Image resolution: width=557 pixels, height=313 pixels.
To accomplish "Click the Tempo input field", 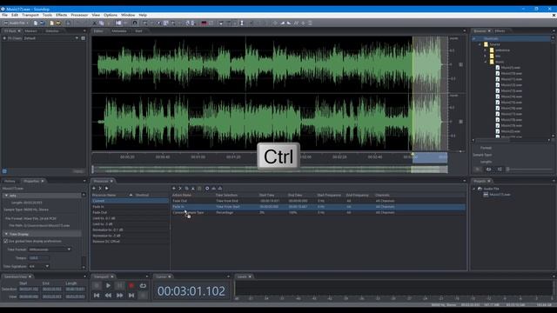I will (x=39, y=258).
